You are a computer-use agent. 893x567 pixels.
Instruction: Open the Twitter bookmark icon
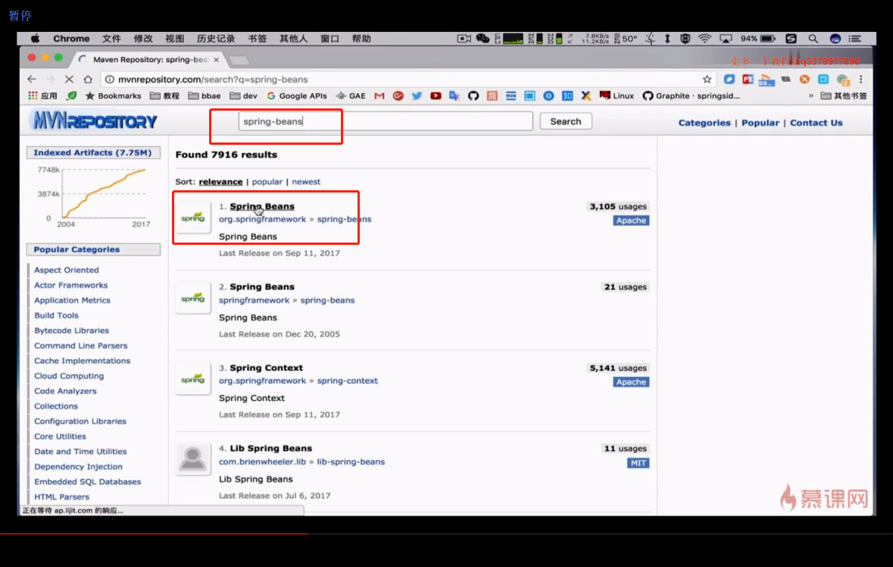pyautogui.click(x=417, y=96)
